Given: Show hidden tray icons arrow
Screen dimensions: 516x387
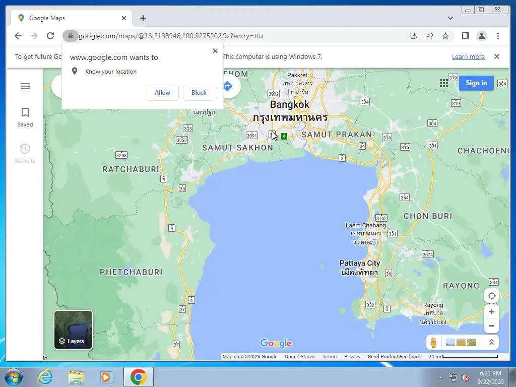Looking at the screenshot, I should click(440, 377).
